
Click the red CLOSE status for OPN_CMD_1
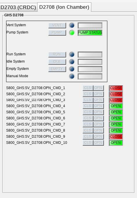point(116,88)
